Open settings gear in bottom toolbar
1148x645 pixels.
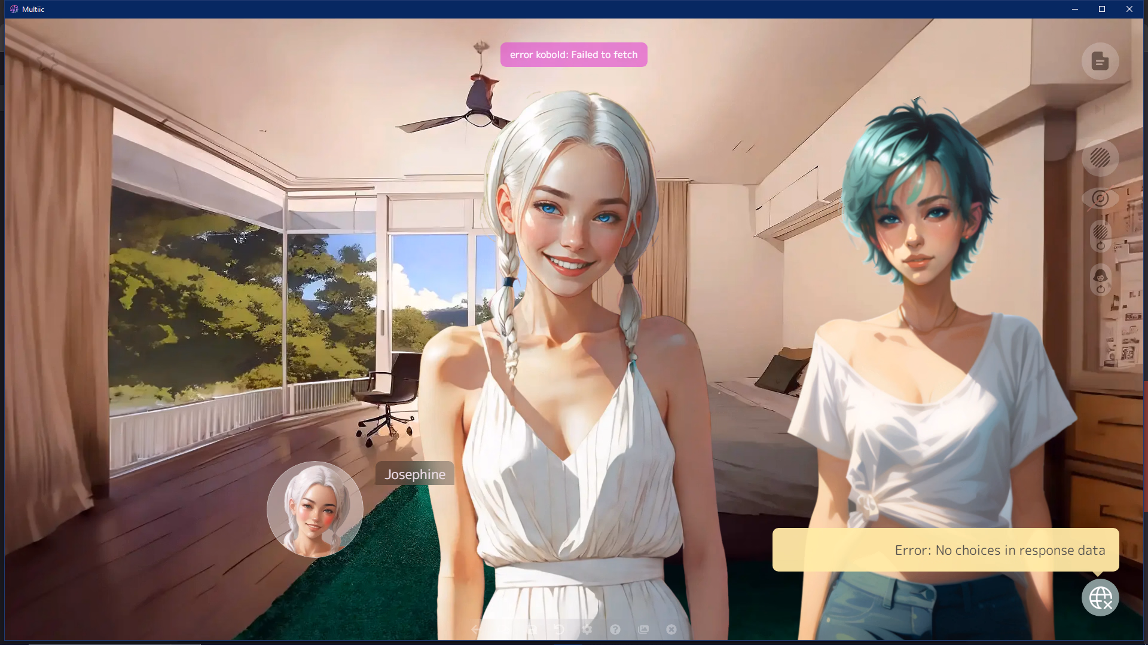click(x=587, y=629)
